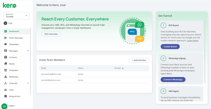211x109 pixels.
Task: Click the Channels network icon
Action: coord(6,83)
